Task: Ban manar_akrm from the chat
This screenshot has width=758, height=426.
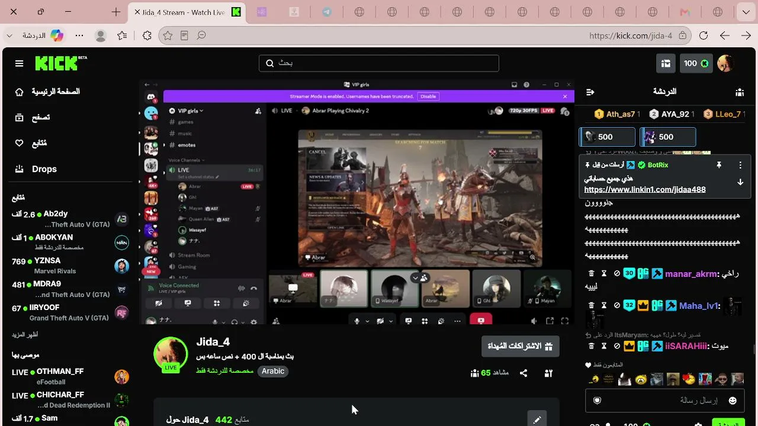Action: click(616, 273)
